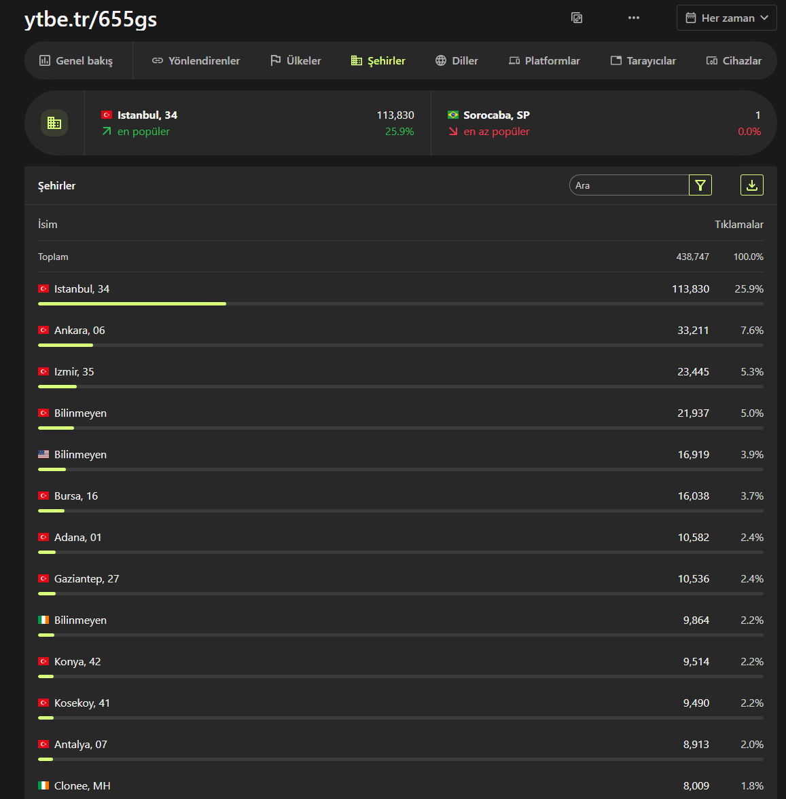
Task: Open the Her zaman date range dropdown
Action: tap(726, 18)
